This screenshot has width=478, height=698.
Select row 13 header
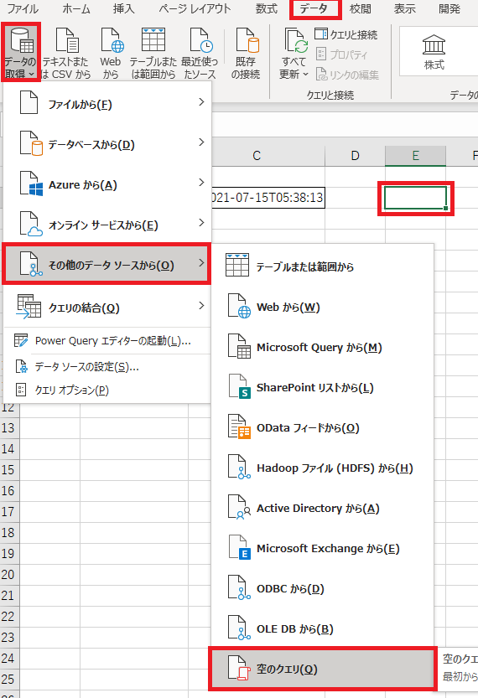[8, 428]
